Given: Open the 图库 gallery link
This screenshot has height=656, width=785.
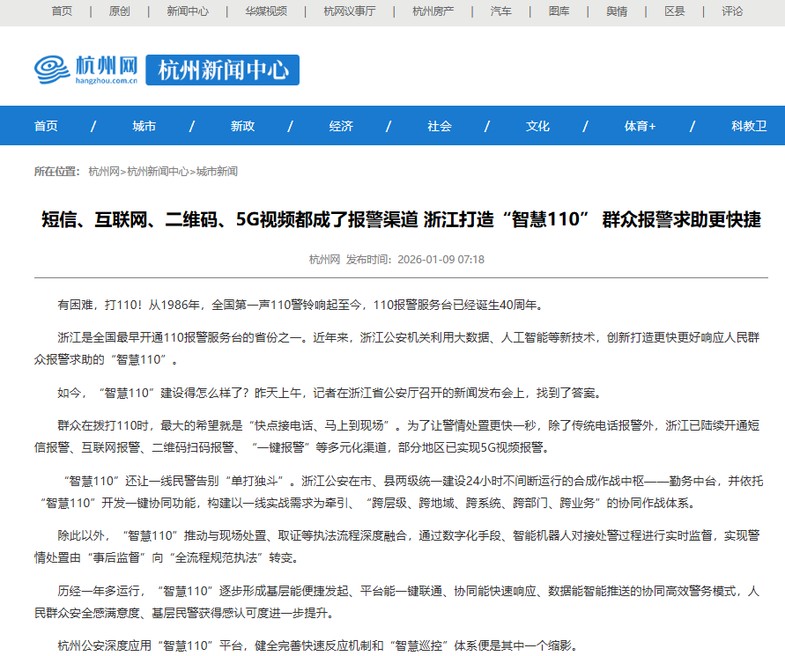Looking at the screenshot, I should click(x=559, y=11).
